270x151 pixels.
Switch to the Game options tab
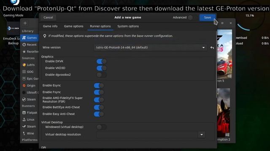click(73, 26)
